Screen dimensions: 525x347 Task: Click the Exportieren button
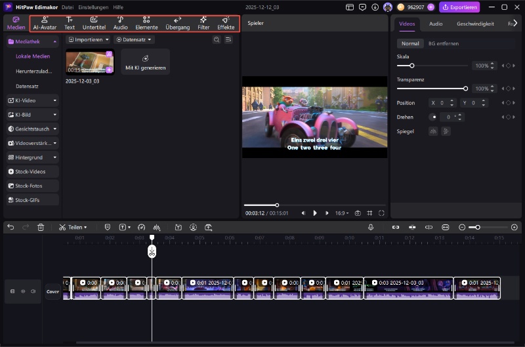coord(459,7)
